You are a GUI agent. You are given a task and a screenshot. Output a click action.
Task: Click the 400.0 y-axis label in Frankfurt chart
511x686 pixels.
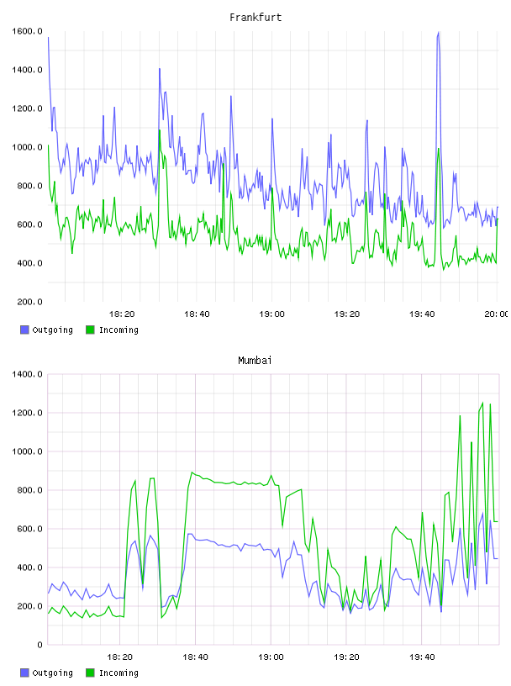tap(29, 263)
